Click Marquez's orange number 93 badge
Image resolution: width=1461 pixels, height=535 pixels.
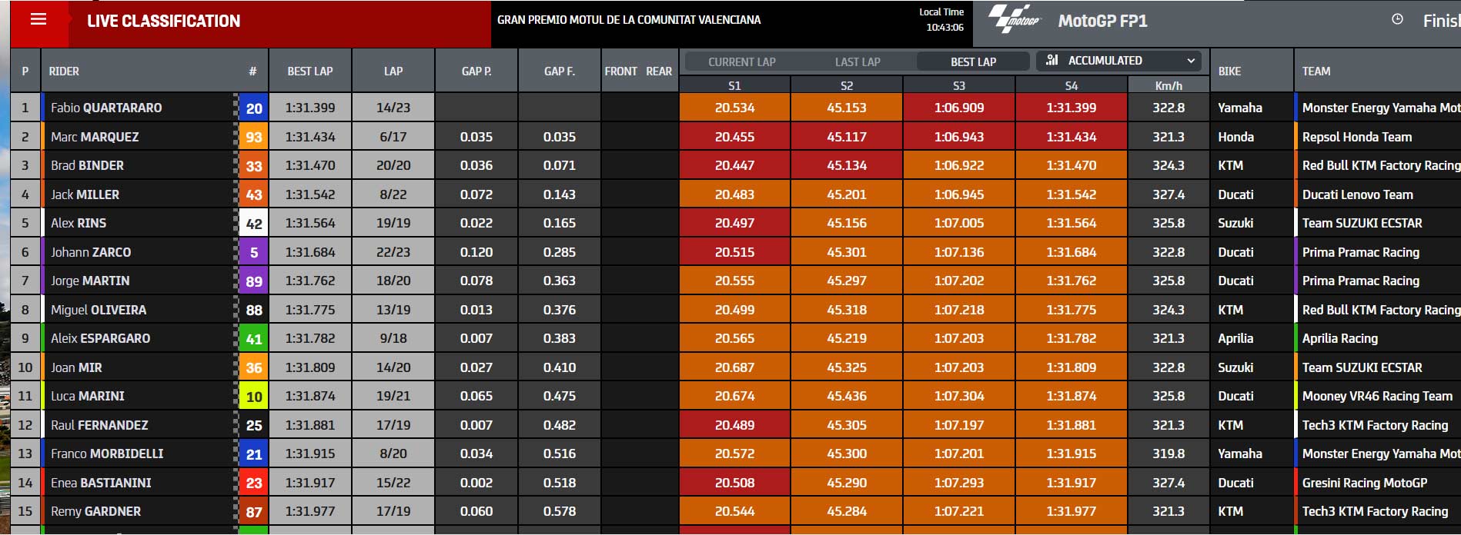254,137
